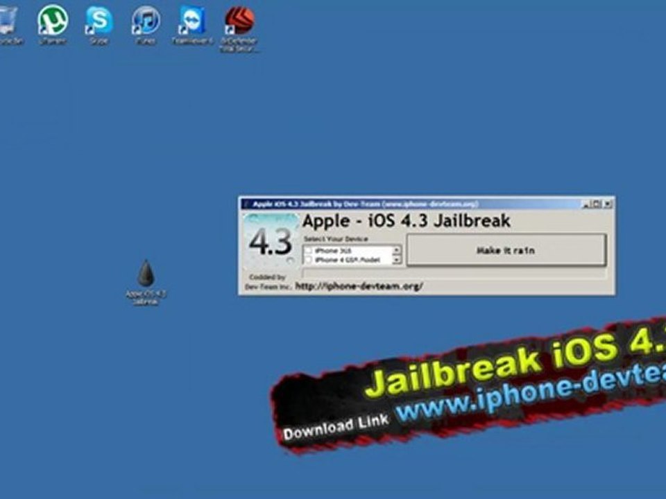The height and width of the screenshot is (499, 666).
Task: Close the iOS 4.3 Jailbreak window
Action: 608,204
